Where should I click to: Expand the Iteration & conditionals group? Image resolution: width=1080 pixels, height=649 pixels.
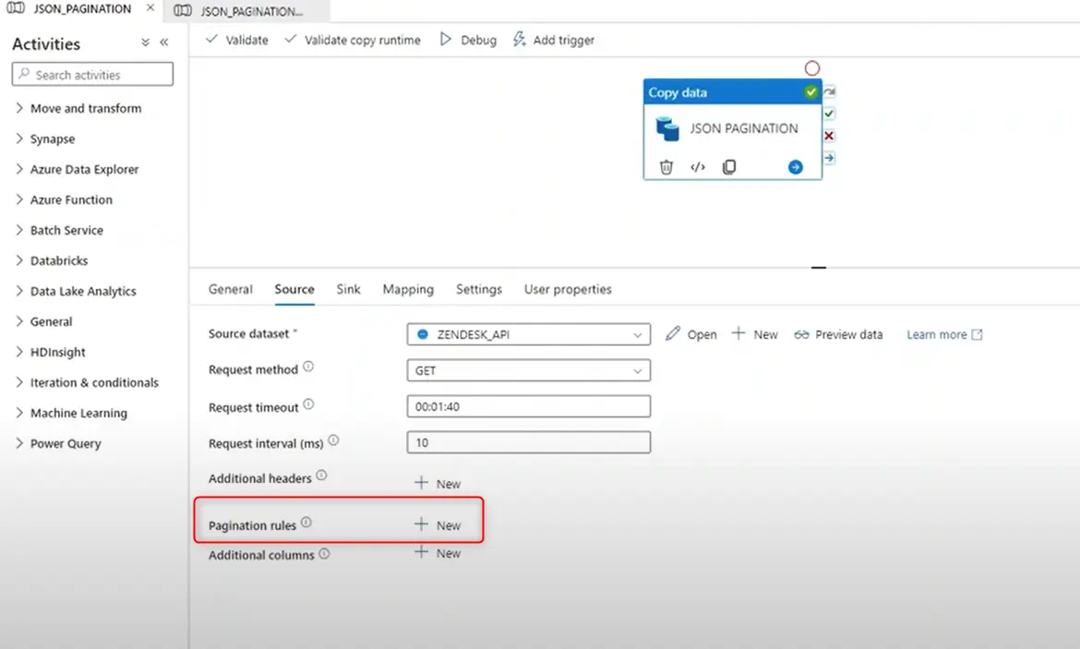[93, 382]
